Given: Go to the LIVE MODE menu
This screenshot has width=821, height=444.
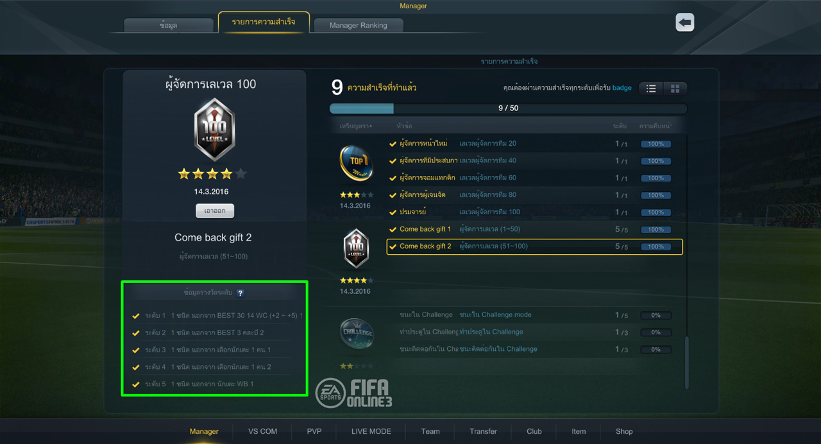Looking at the screenshot, I should tap(371, 431).
